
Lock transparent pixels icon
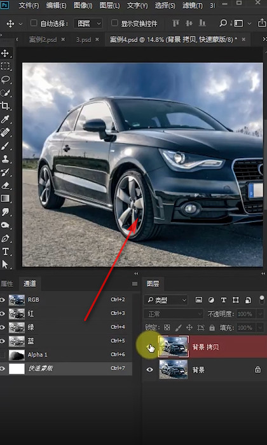click(167, 328)
